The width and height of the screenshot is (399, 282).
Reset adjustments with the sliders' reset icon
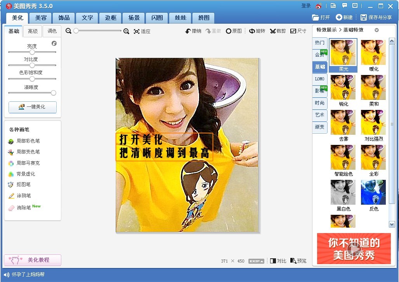click(x=54, y=44)
